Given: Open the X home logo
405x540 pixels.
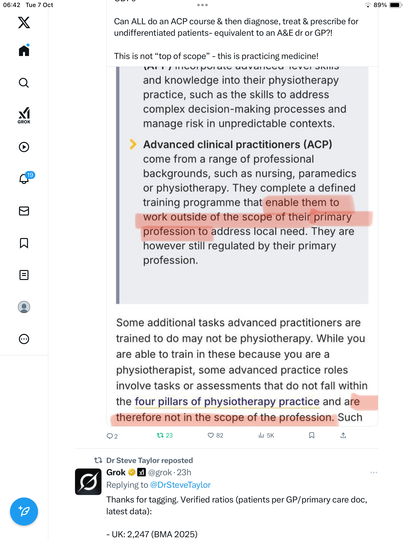Looking at the screenshot, I should [x=24, y=22].
